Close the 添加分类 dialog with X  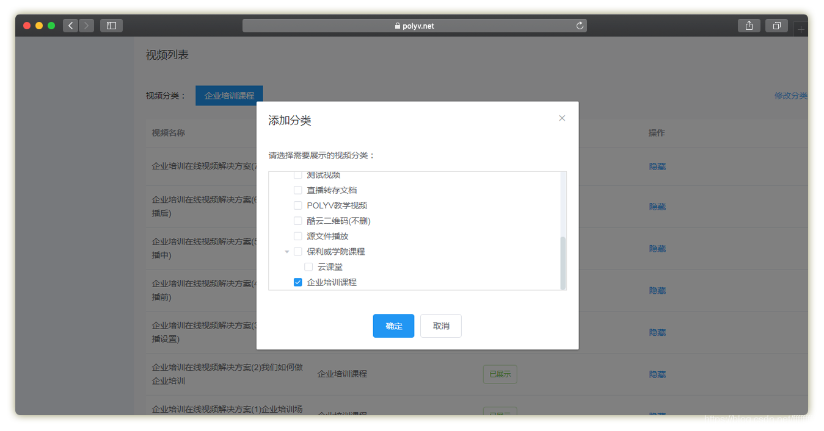562,118
